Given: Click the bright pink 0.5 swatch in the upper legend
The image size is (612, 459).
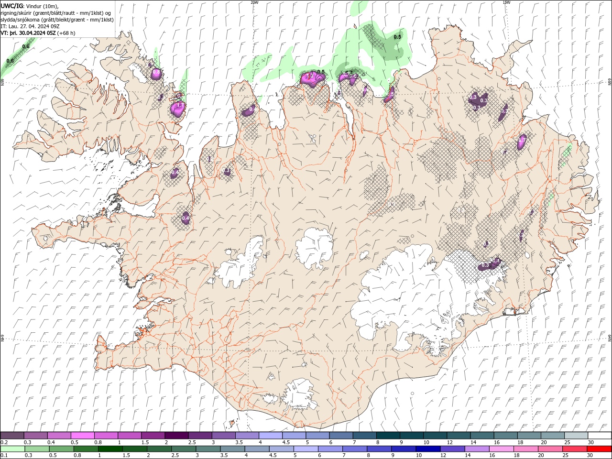Looking at the screenshot, I should (82, 436).
